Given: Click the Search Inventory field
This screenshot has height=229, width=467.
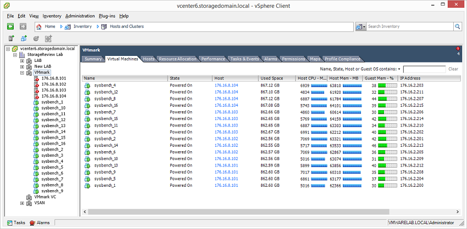Looking at the screenshot, I should 410,26.
